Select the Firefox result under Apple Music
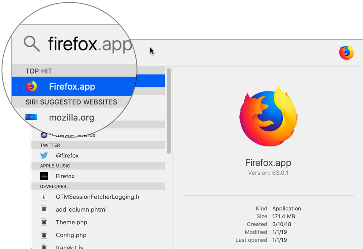 65,176
